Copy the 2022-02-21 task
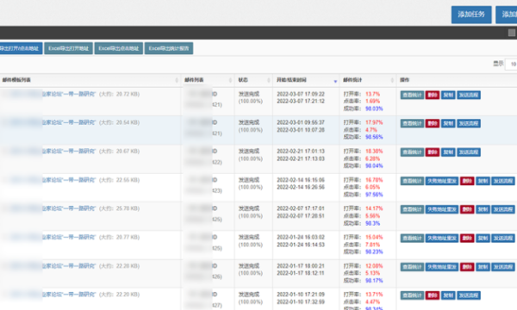Viewport: 517px width, 310px height. click(x=448, y=152)
